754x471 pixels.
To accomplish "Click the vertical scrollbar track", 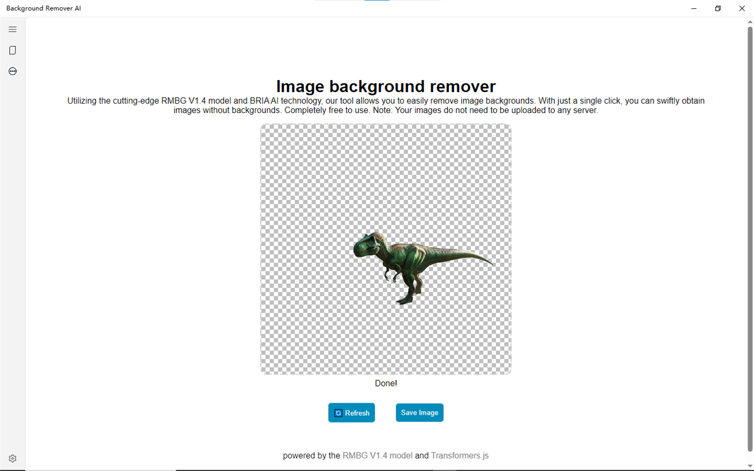I will pyautogui.click(x=750, y=239).
